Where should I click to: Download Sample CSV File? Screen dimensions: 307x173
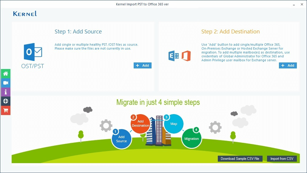(x=240, y=159)
